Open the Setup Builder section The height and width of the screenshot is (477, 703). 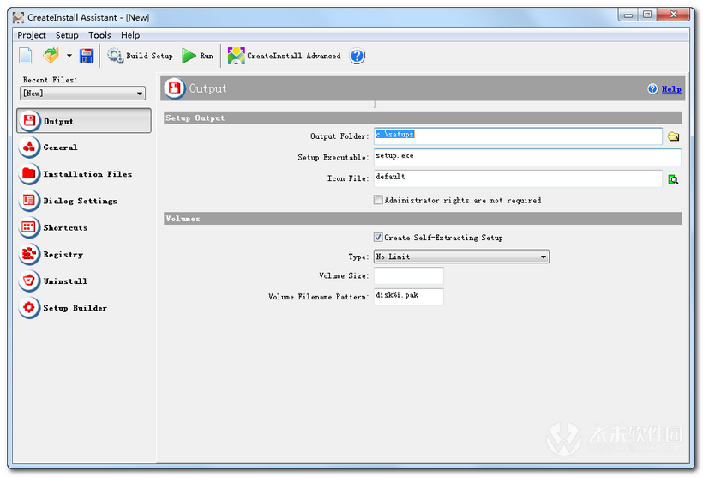[63, 308]
